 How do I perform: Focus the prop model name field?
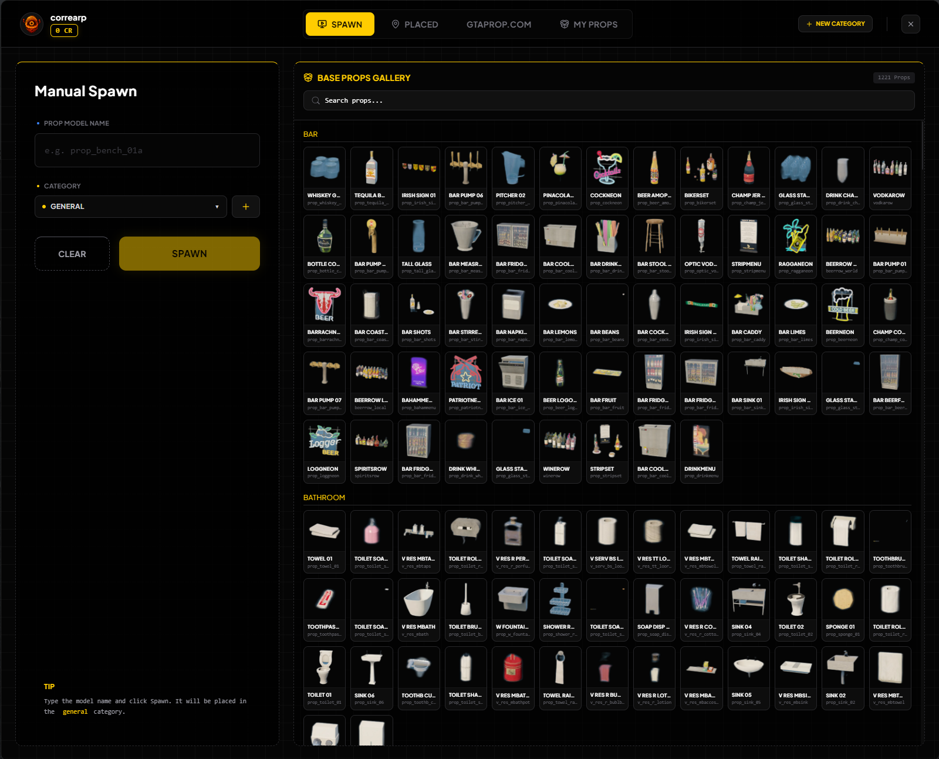click(147, 150)
